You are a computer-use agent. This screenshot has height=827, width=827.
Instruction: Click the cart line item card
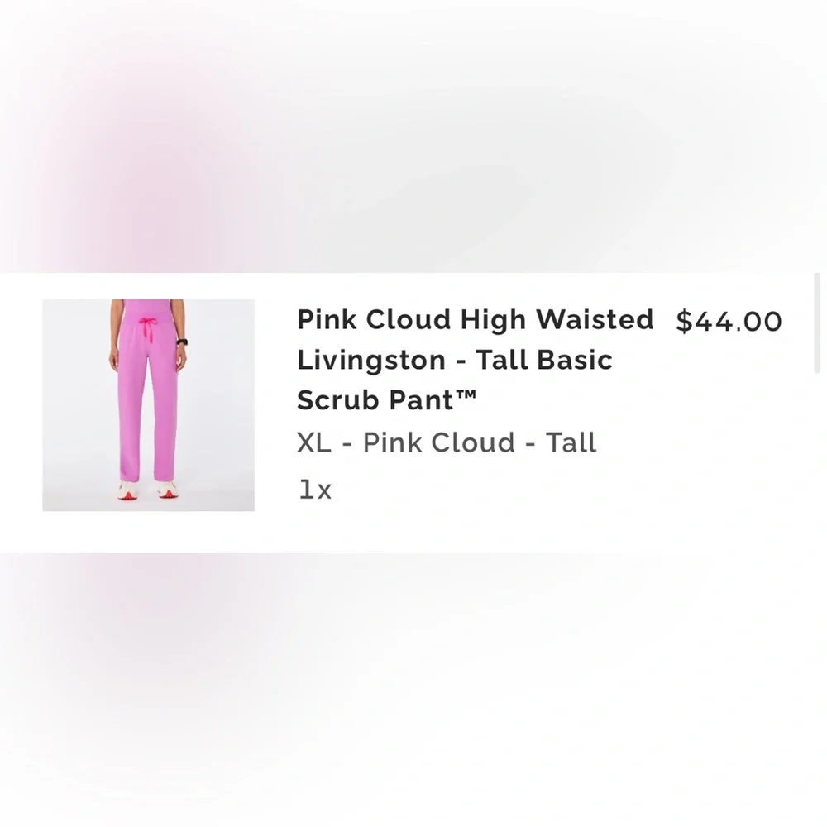point(413,405)
